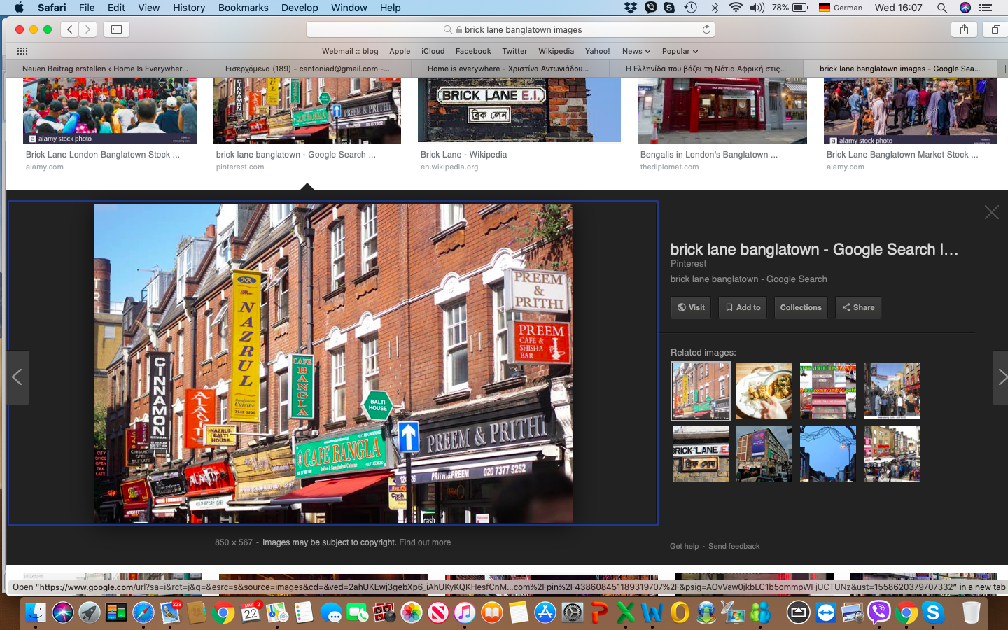
Task: Open Photos app in the Dock
Action: click(x=412, y=613)
